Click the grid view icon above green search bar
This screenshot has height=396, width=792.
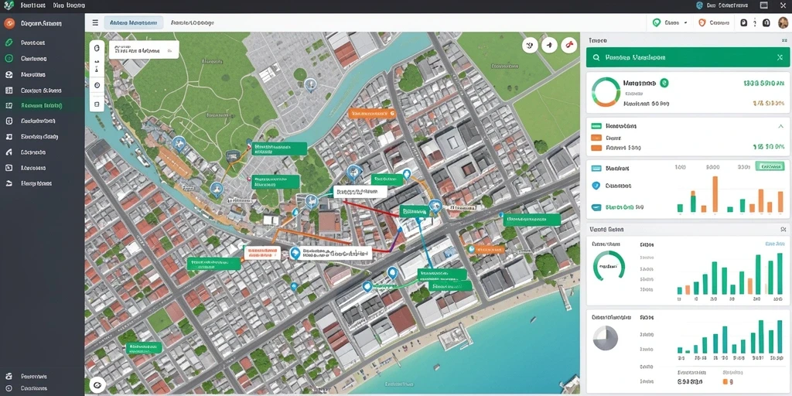click(784, 40)
